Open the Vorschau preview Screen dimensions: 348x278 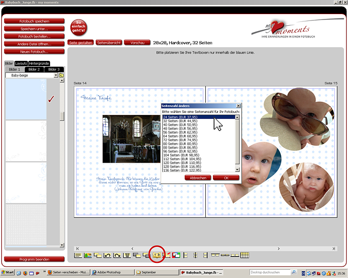pos(137,42)
